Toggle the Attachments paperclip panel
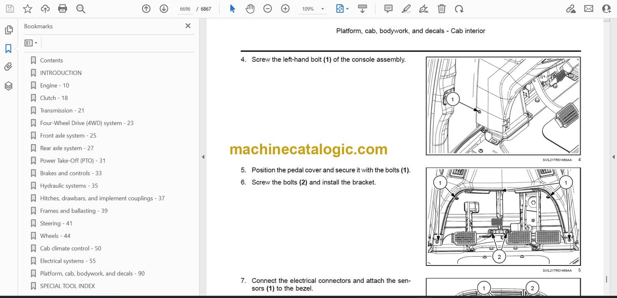 [8, 67]
